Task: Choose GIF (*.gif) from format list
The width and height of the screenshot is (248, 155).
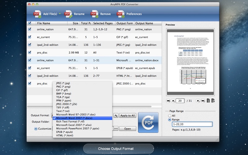Action: 82,90
